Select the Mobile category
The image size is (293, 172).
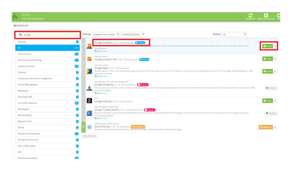(48, 128)
